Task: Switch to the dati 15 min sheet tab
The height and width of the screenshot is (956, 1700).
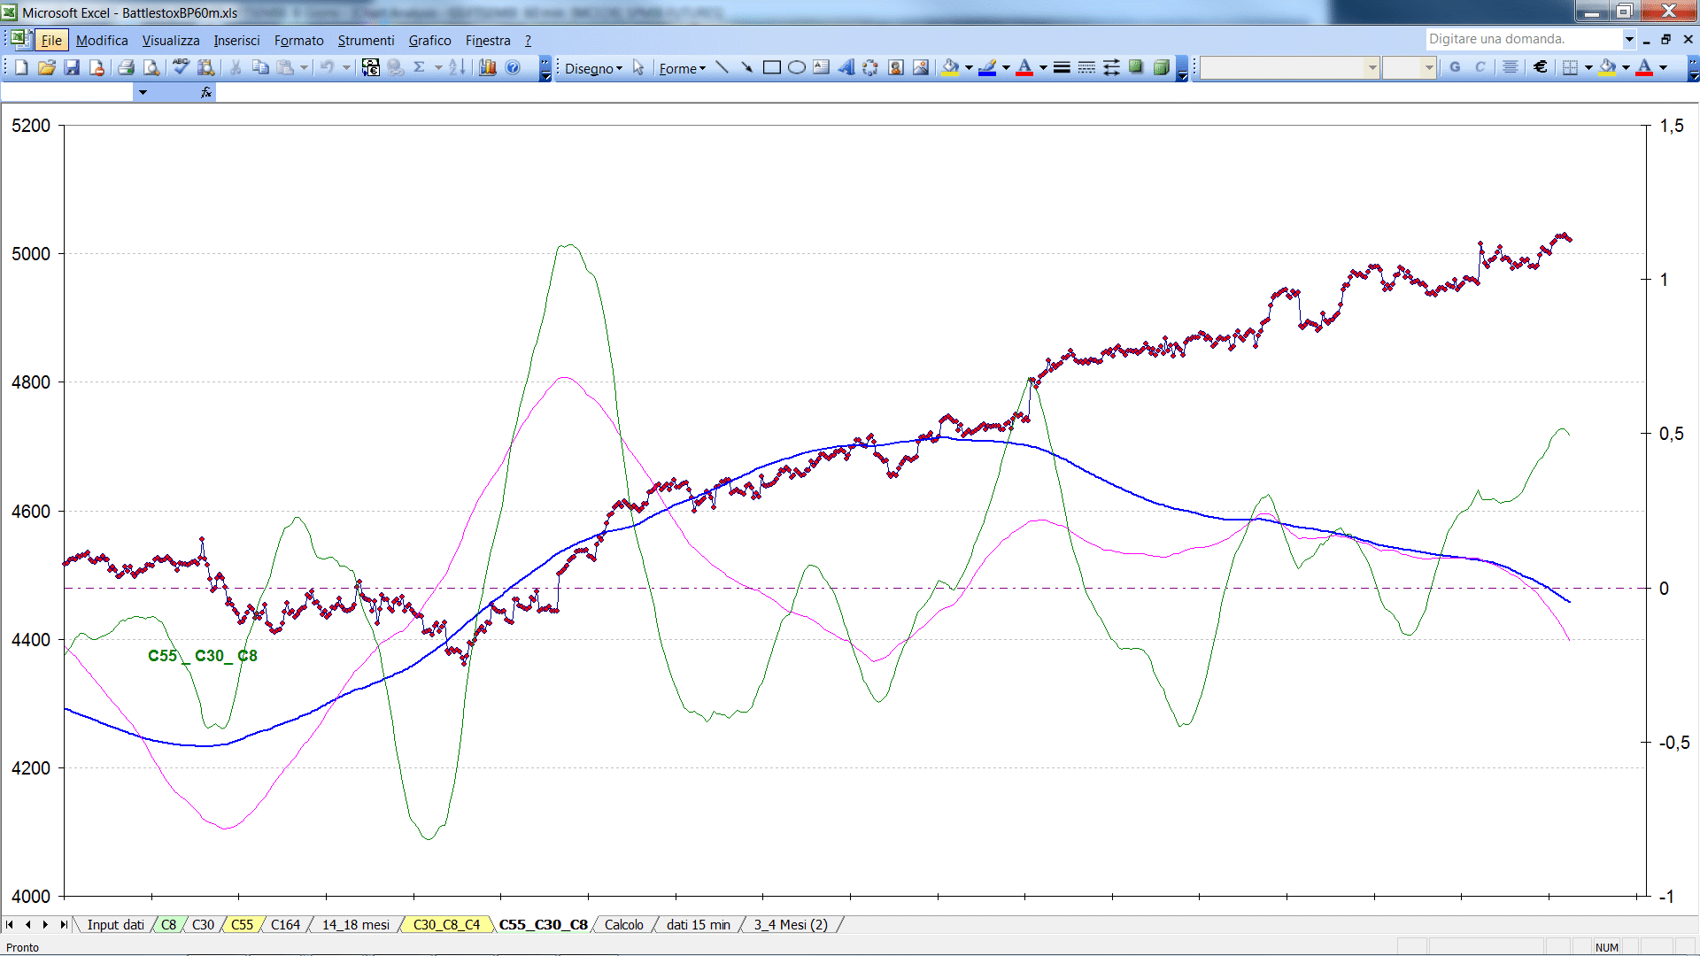Action: click(x=699, y=925)
